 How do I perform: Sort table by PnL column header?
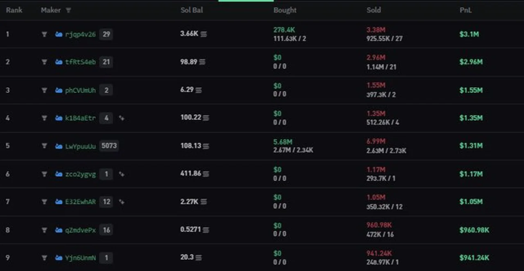pyautogui.click(x=465, y=10)
